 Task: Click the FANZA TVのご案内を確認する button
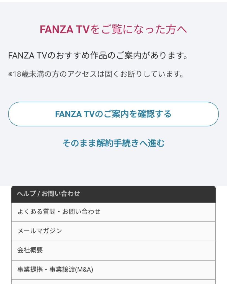point(113,114)
